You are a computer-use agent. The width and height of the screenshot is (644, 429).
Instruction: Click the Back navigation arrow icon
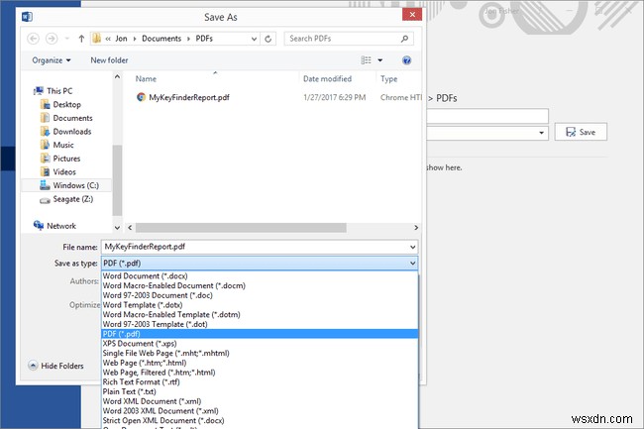point(34,39)
